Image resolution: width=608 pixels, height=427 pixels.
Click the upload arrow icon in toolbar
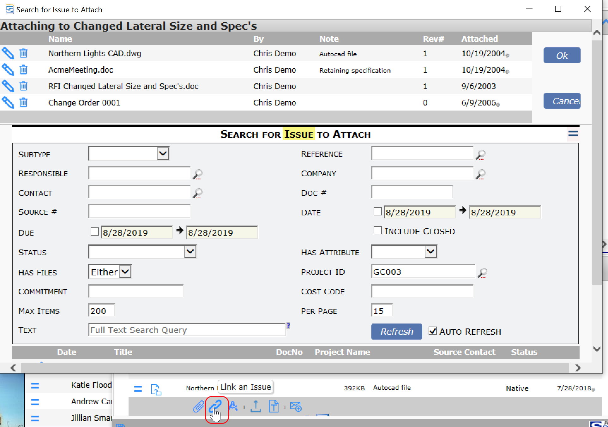[256, 406]
